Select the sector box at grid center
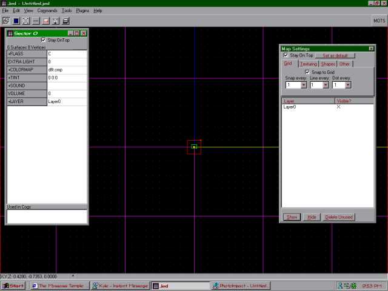 point(194,147)
